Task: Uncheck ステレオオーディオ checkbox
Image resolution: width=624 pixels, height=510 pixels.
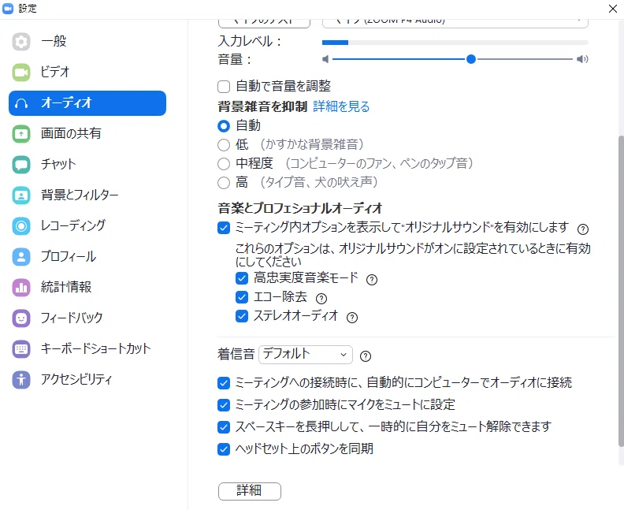Action: pos(242,316)
